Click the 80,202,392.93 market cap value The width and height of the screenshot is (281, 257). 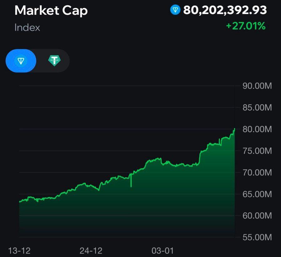pos(225,10)
